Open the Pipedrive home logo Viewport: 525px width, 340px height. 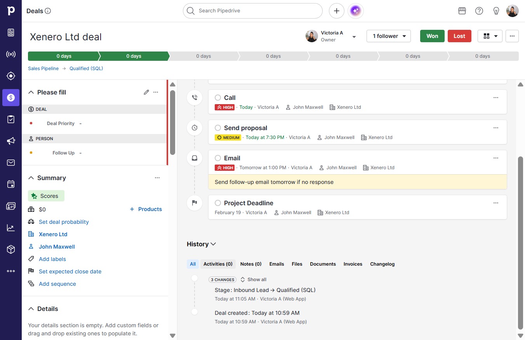click(x=11, y=11)
